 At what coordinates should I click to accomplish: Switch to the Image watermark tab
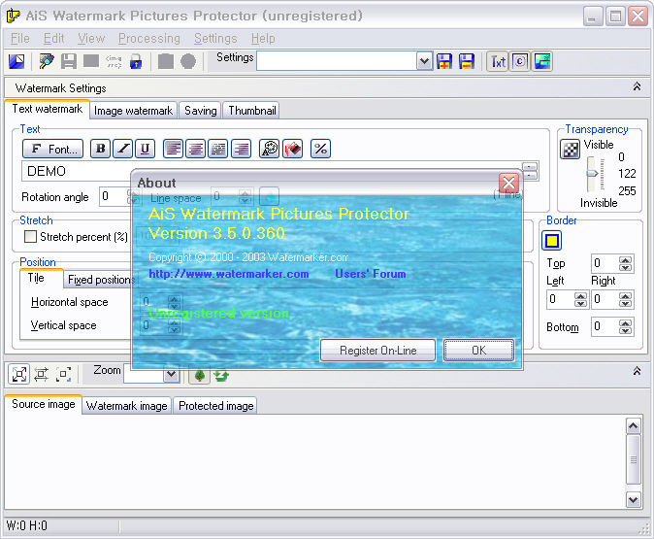[x=133, y=111]
